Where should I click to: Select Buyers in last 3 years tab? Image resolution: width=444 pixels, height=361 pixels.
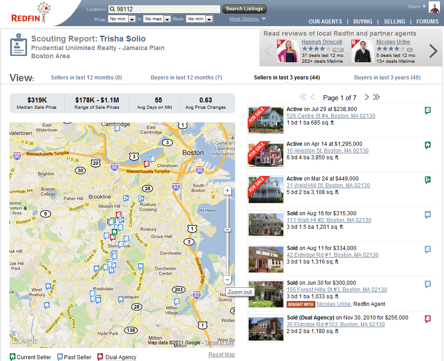(x=387, y=77)
